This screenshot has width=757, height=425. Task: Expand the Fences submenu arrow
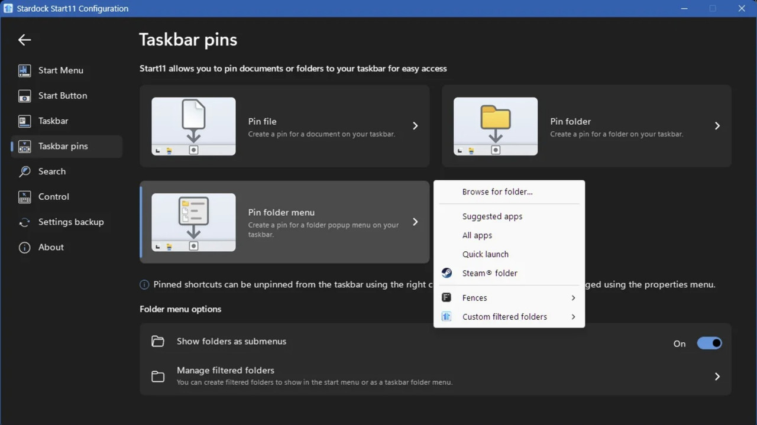573,298
